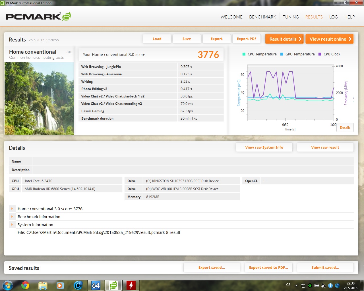Viewport: 364px width, 291px height.
Task: Click View raw result
Action: (x=325, y=147)
